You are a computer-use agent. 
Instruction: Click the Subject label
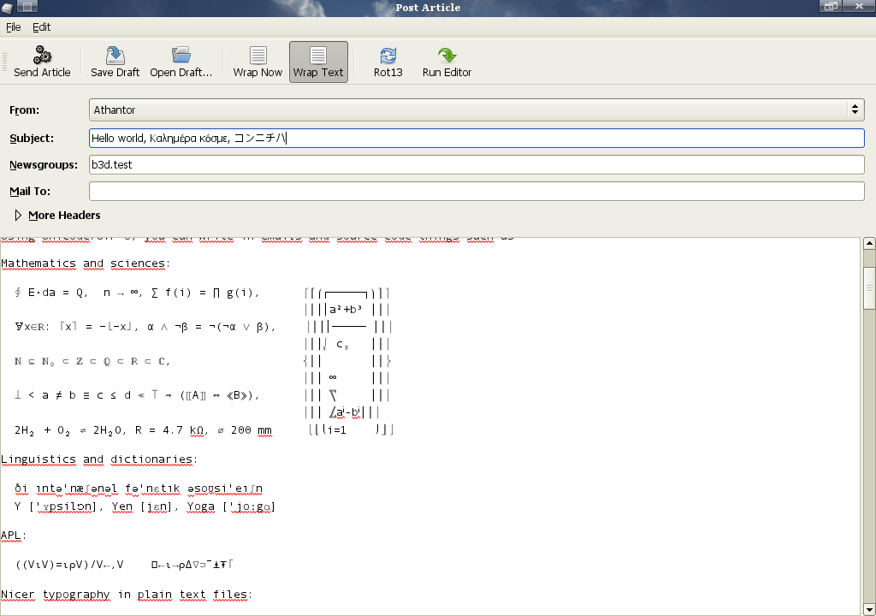click(32, 138)
